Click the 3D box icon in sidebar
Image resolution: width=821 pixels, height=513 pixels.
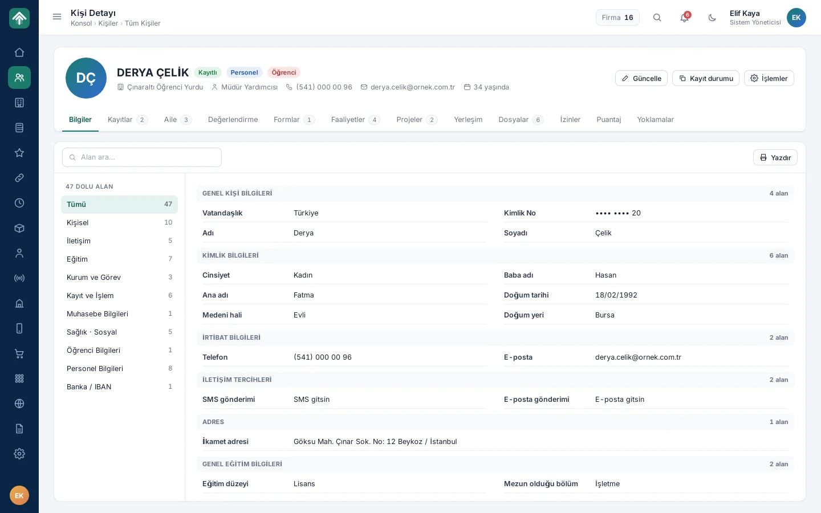19,228
